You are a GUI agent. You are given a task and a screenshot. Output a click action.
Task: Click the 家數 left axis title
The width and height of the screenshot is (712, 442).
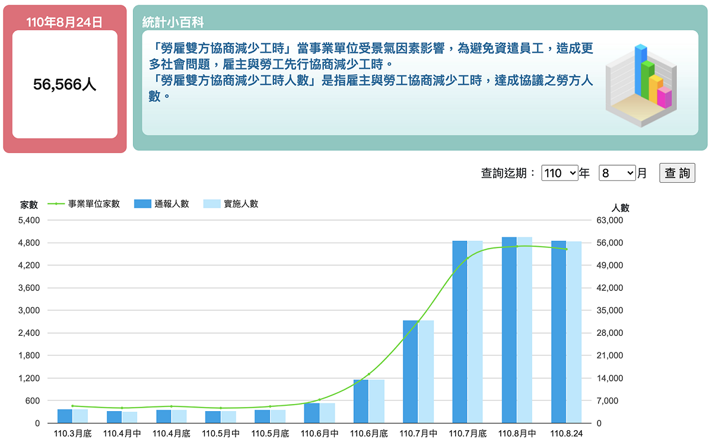29,205
